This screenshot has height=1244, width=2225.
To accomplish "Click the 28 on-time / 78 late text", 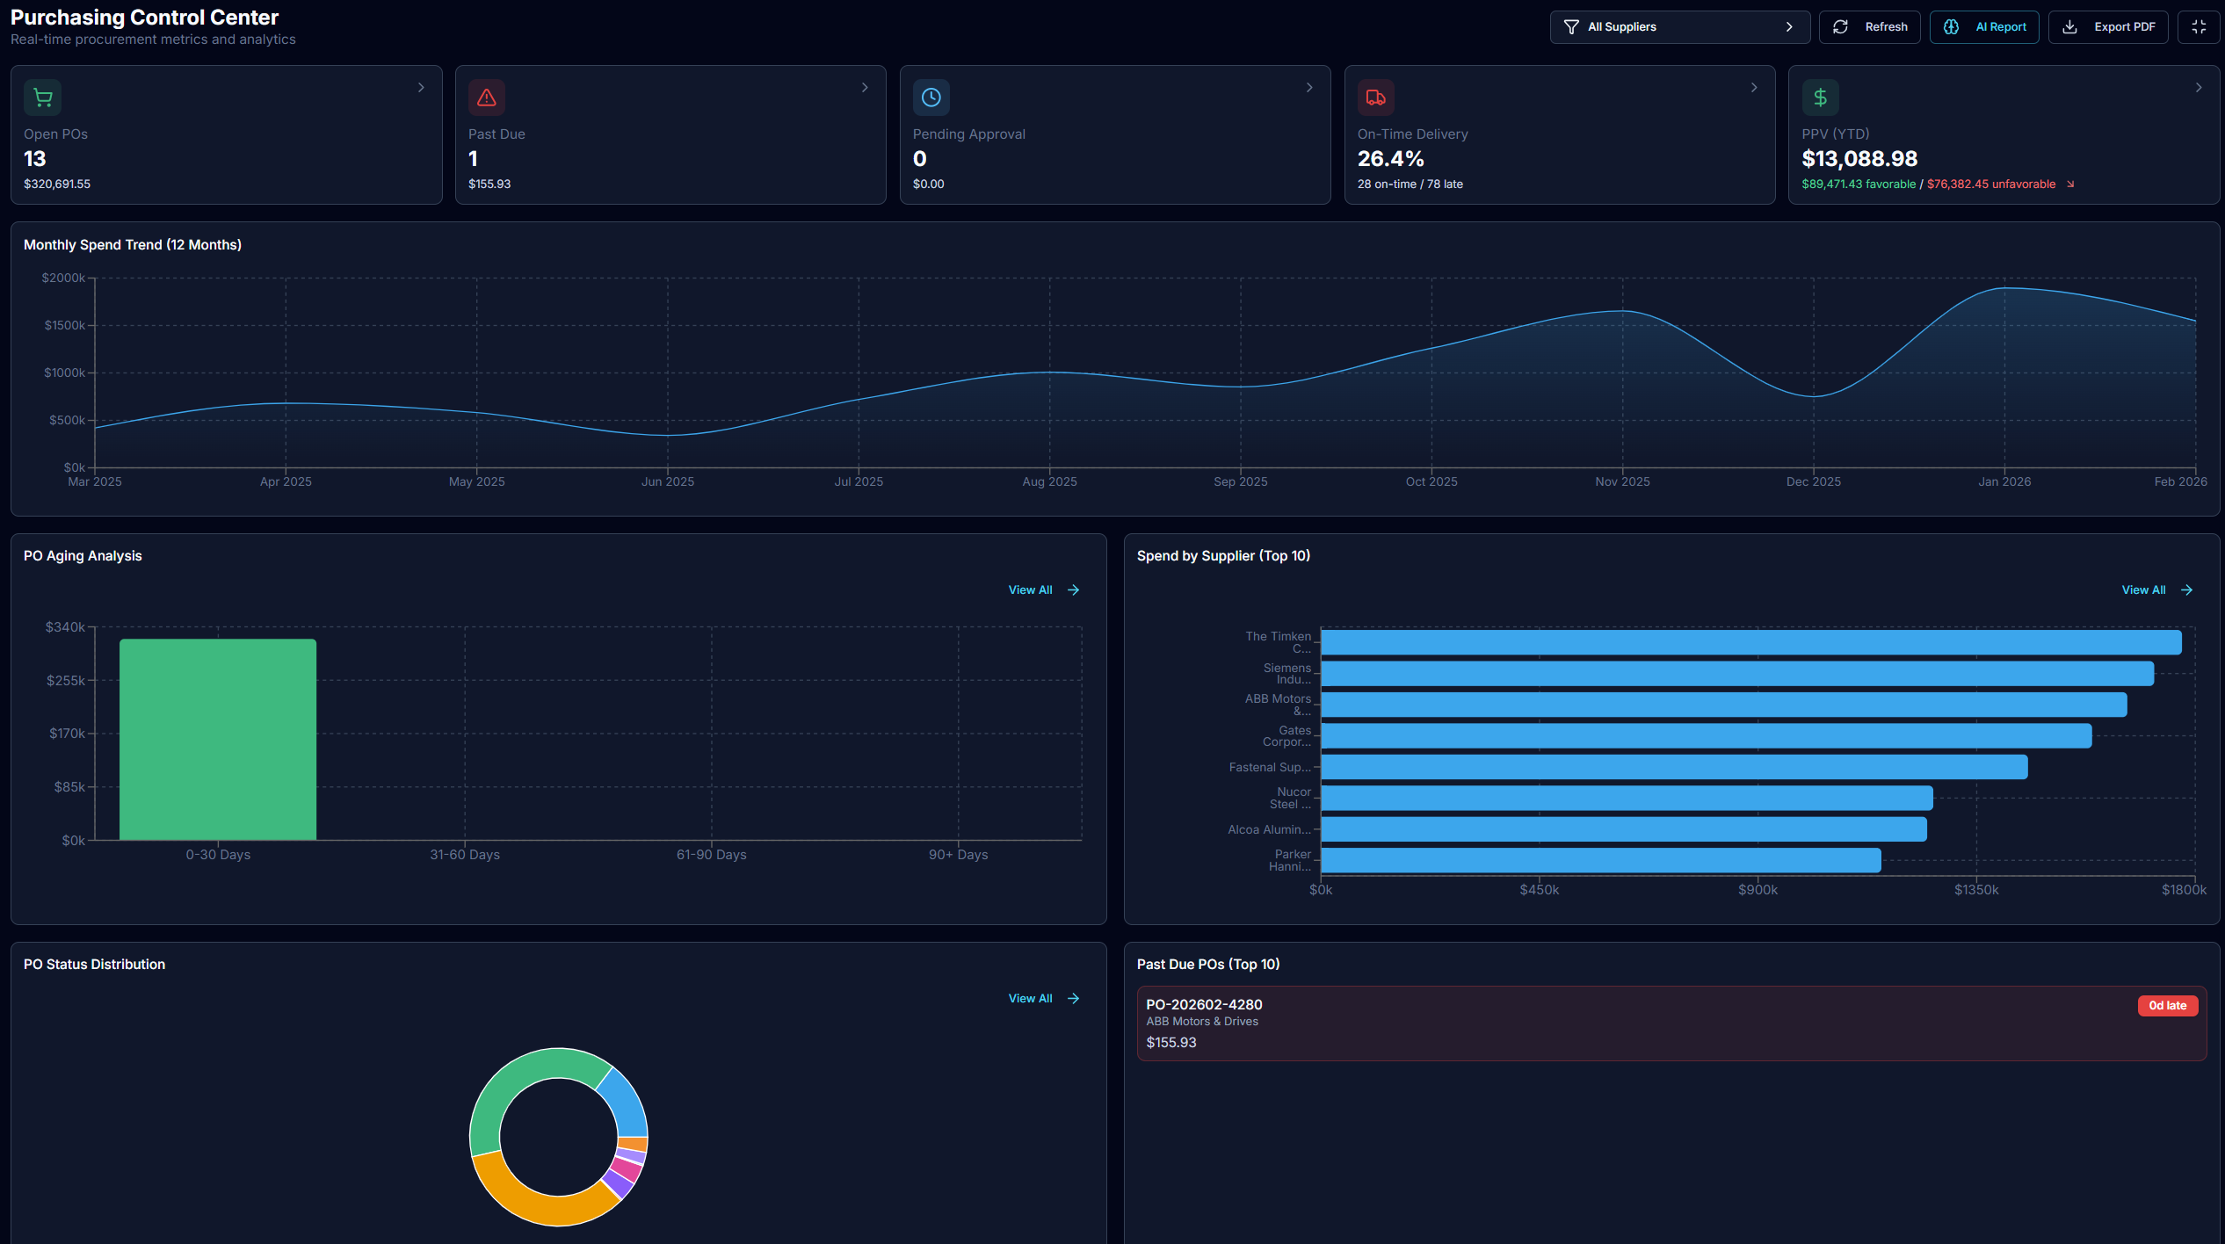I will point(1410,184).
